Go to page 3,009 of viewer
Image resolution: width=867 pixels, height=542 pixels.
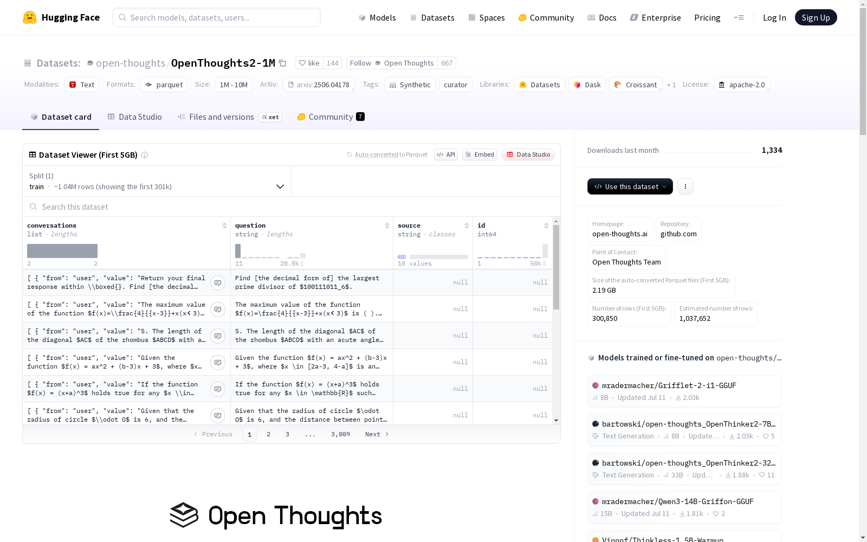[x=340, y=434]
